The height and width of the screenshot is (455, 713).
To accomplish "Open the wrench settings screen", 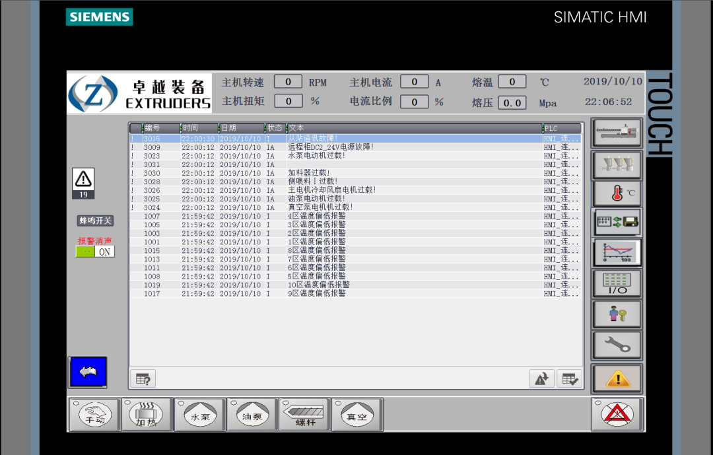I will pyautogui.click(x=617, y=345).
